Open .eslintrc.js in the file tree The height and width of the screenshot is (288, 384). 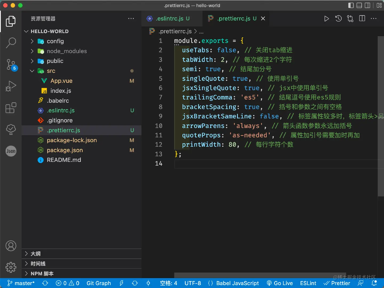[82, 110]
